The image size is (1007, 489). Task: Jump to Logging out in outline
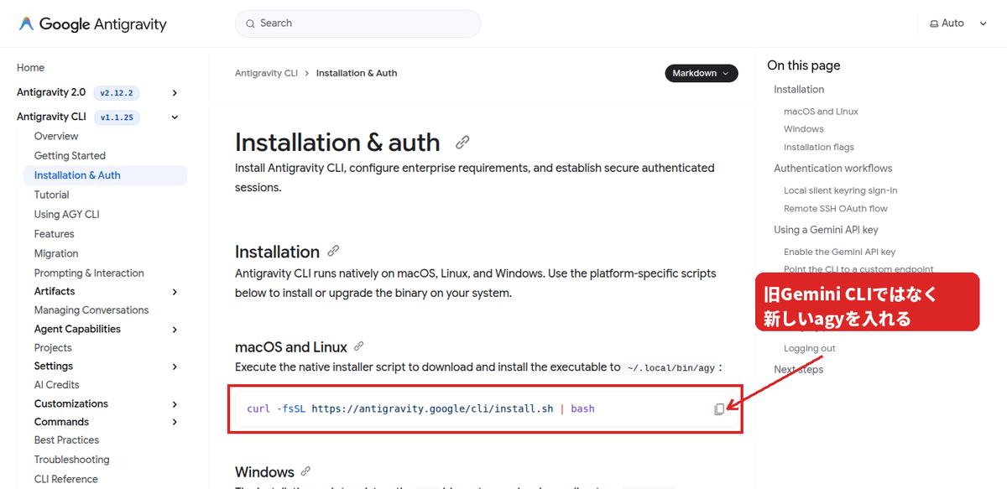tap(810, 349)
